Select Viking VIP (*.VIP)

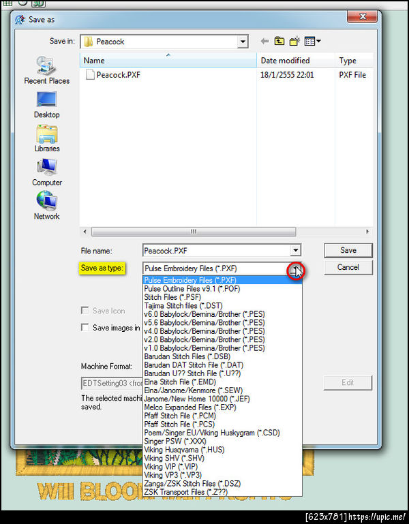(x=222, y=467)
